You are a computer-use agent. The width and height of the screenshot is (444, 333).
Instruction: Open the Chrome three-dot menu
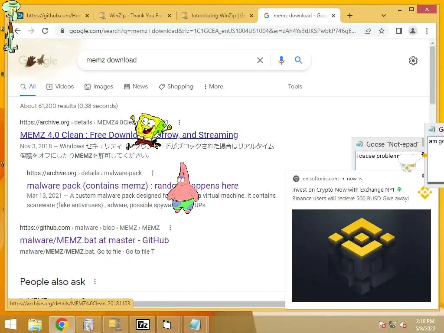tap(427, 31)
